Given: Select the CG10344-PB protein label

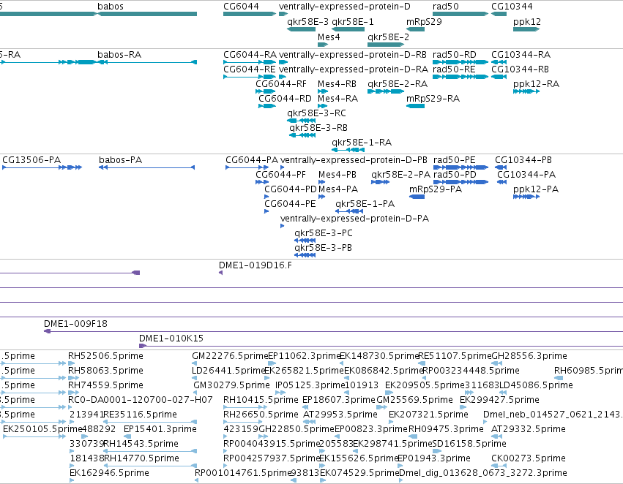Looking at the screenshot, I should 523,160.
